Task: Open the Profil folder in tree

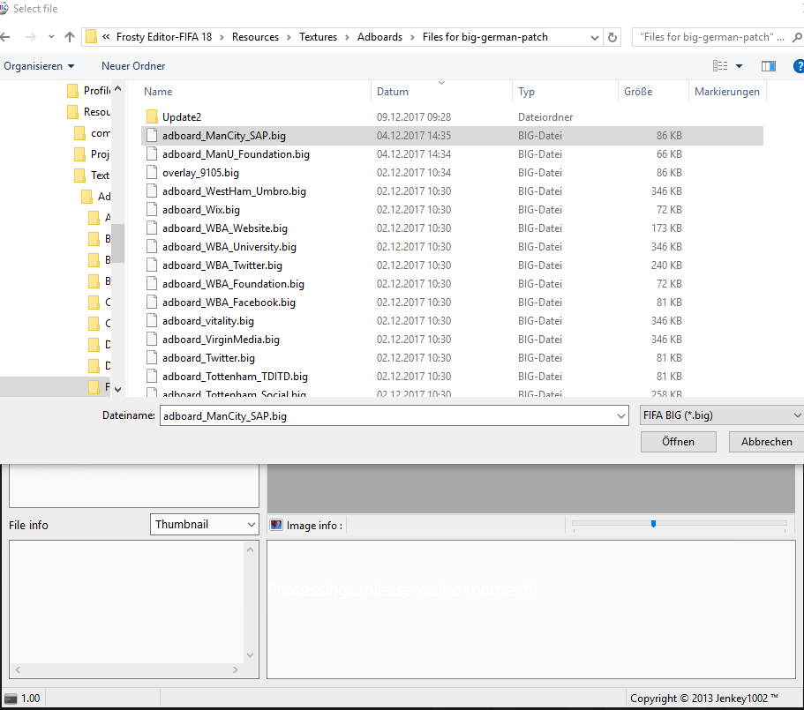Action: 89,91
